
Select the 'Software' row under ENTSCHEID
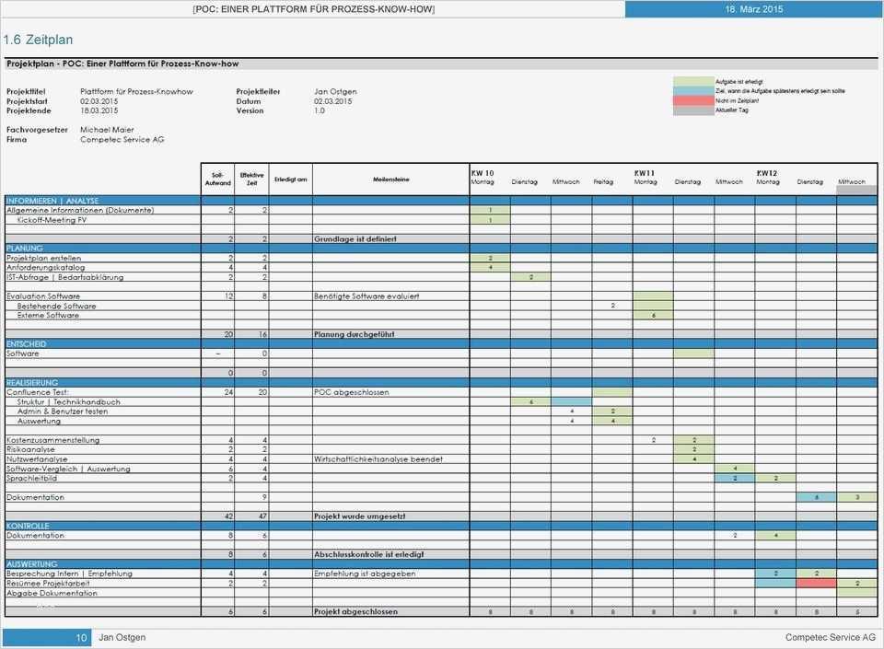441,353
